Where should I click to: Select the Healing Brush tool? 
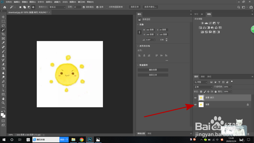click(x=3, y=47)
